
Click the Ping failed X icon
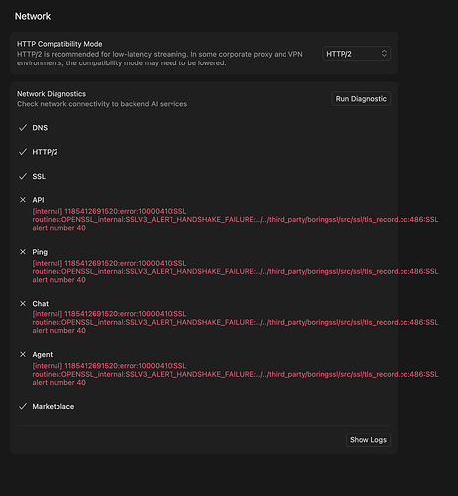click(x=23, y=252)
